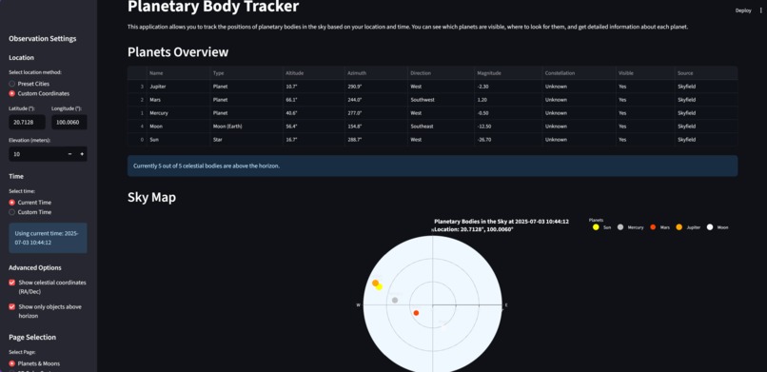767x372 pixels.
Task: Click the Sun name cell
Action: coord(179,139)
